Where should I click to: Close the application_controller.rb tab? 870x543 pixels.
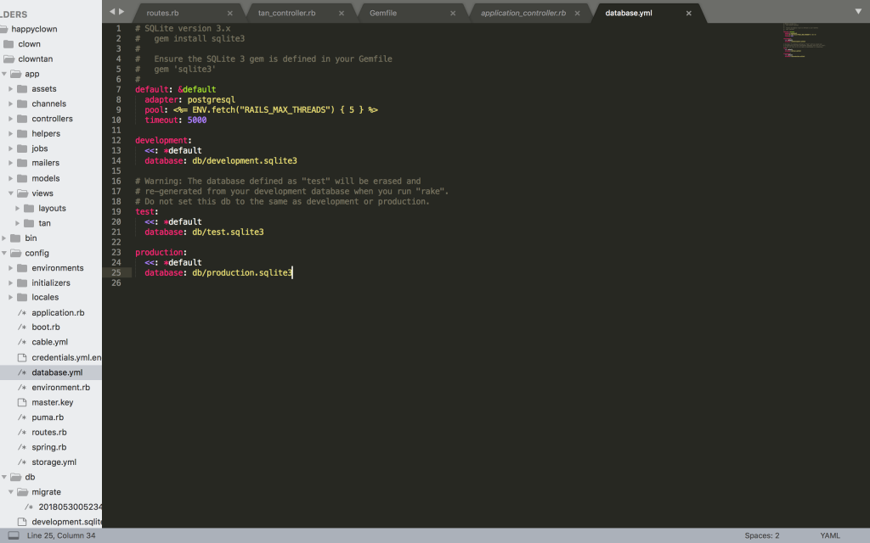pos(577,14)
